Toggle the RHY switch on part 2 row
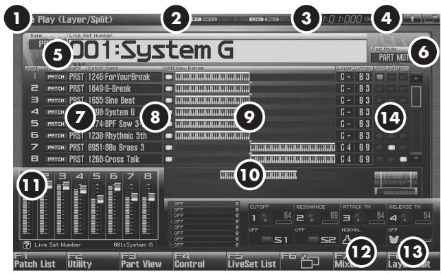This screenshot has height=274, width=441. [x=403, y=89]
